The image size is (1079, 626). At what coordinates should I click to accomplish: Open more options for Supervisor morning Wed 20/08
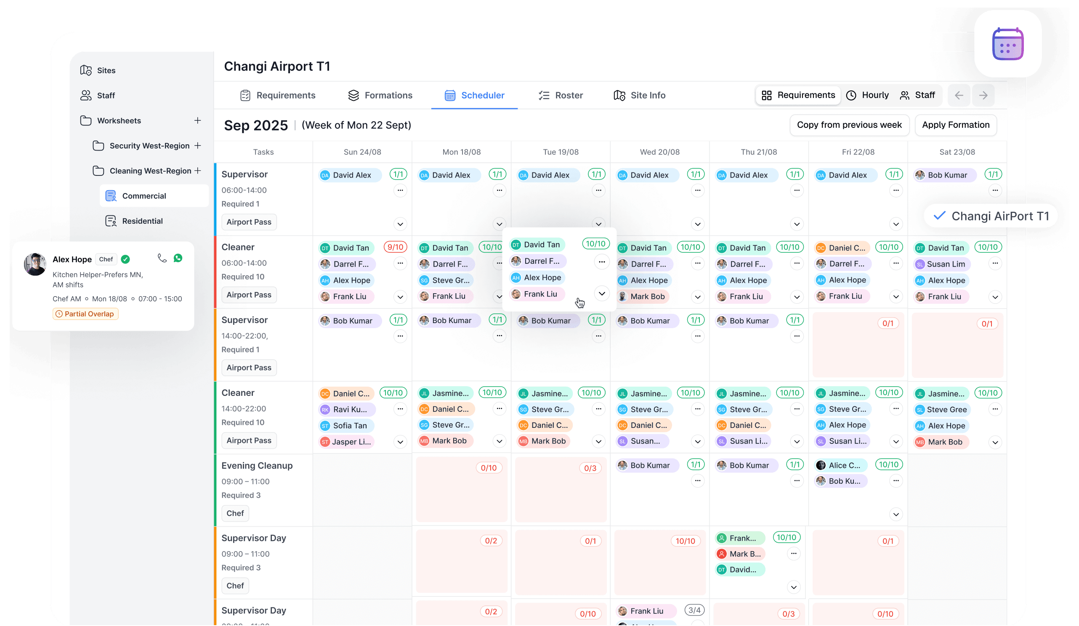[x=697, y=190]
